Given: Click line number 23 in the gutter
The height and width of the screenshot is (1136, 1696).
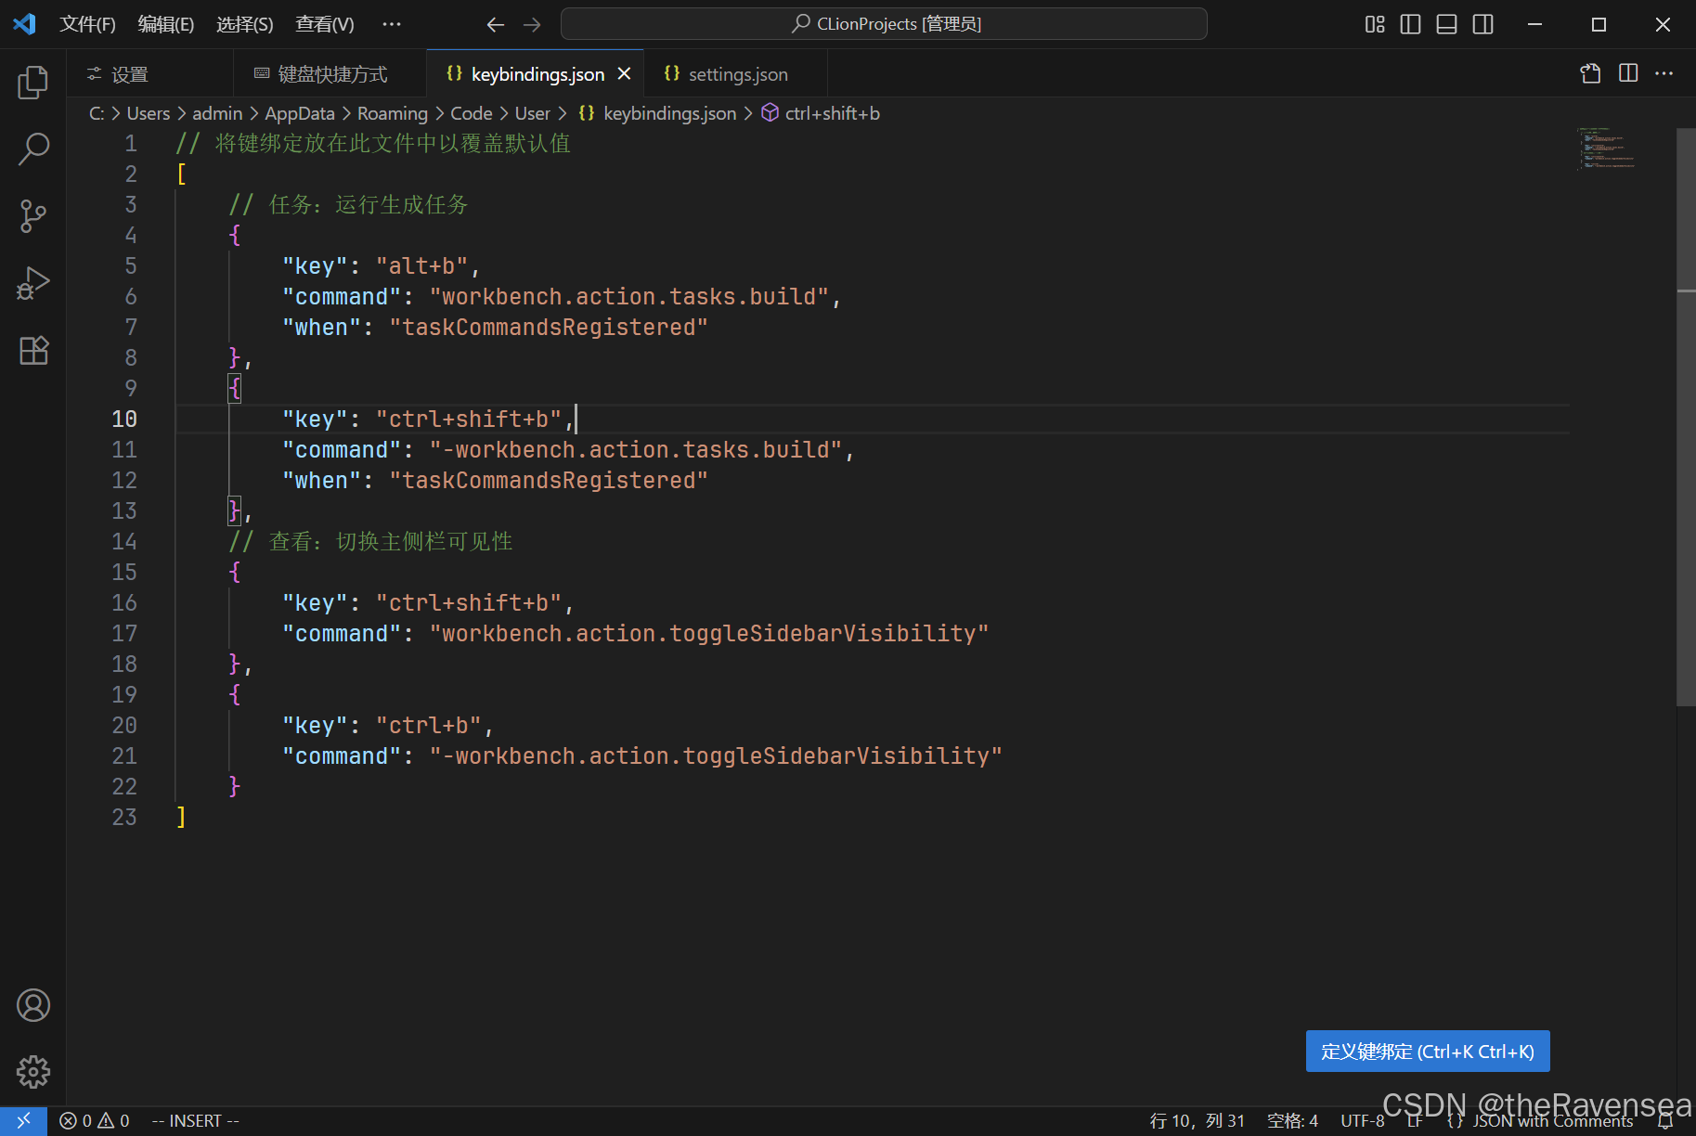Looking at the screenshot, I should [124, 817].
